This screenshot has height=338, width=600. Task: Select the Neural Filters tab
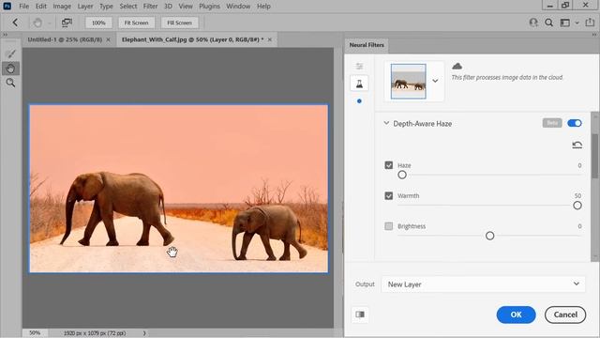point(367,45)
